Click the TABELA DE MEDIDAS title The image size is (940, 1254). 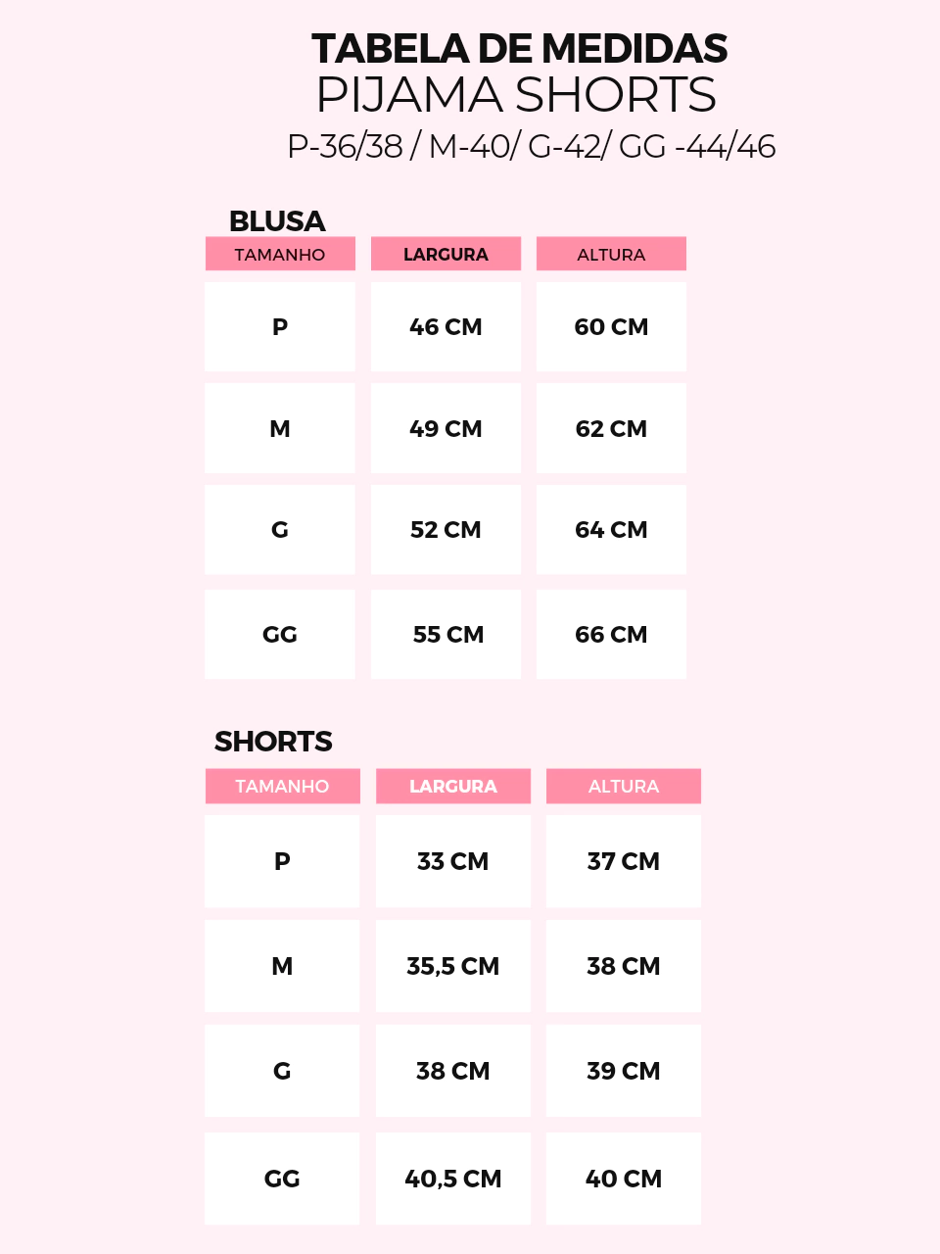[519, 49]
